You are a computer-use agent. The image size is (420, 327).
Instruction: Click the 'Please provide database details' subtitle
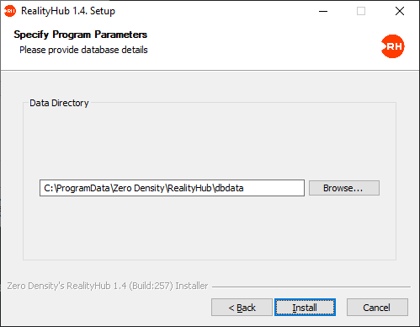pyautogui.click(x=83, y=50)
